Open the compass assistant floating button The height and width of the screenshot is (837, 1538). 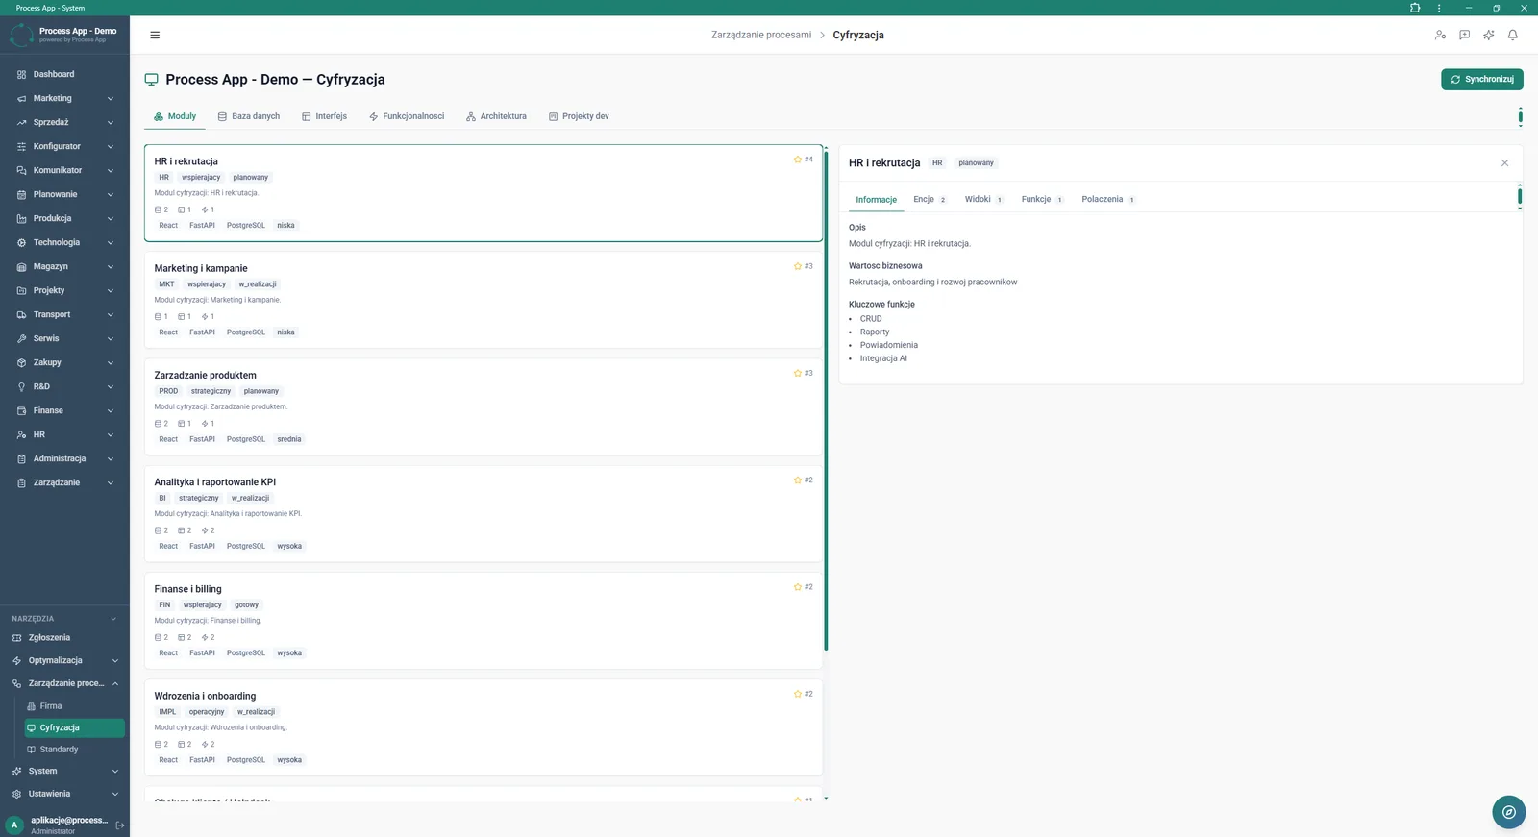tap(1508, 812)
